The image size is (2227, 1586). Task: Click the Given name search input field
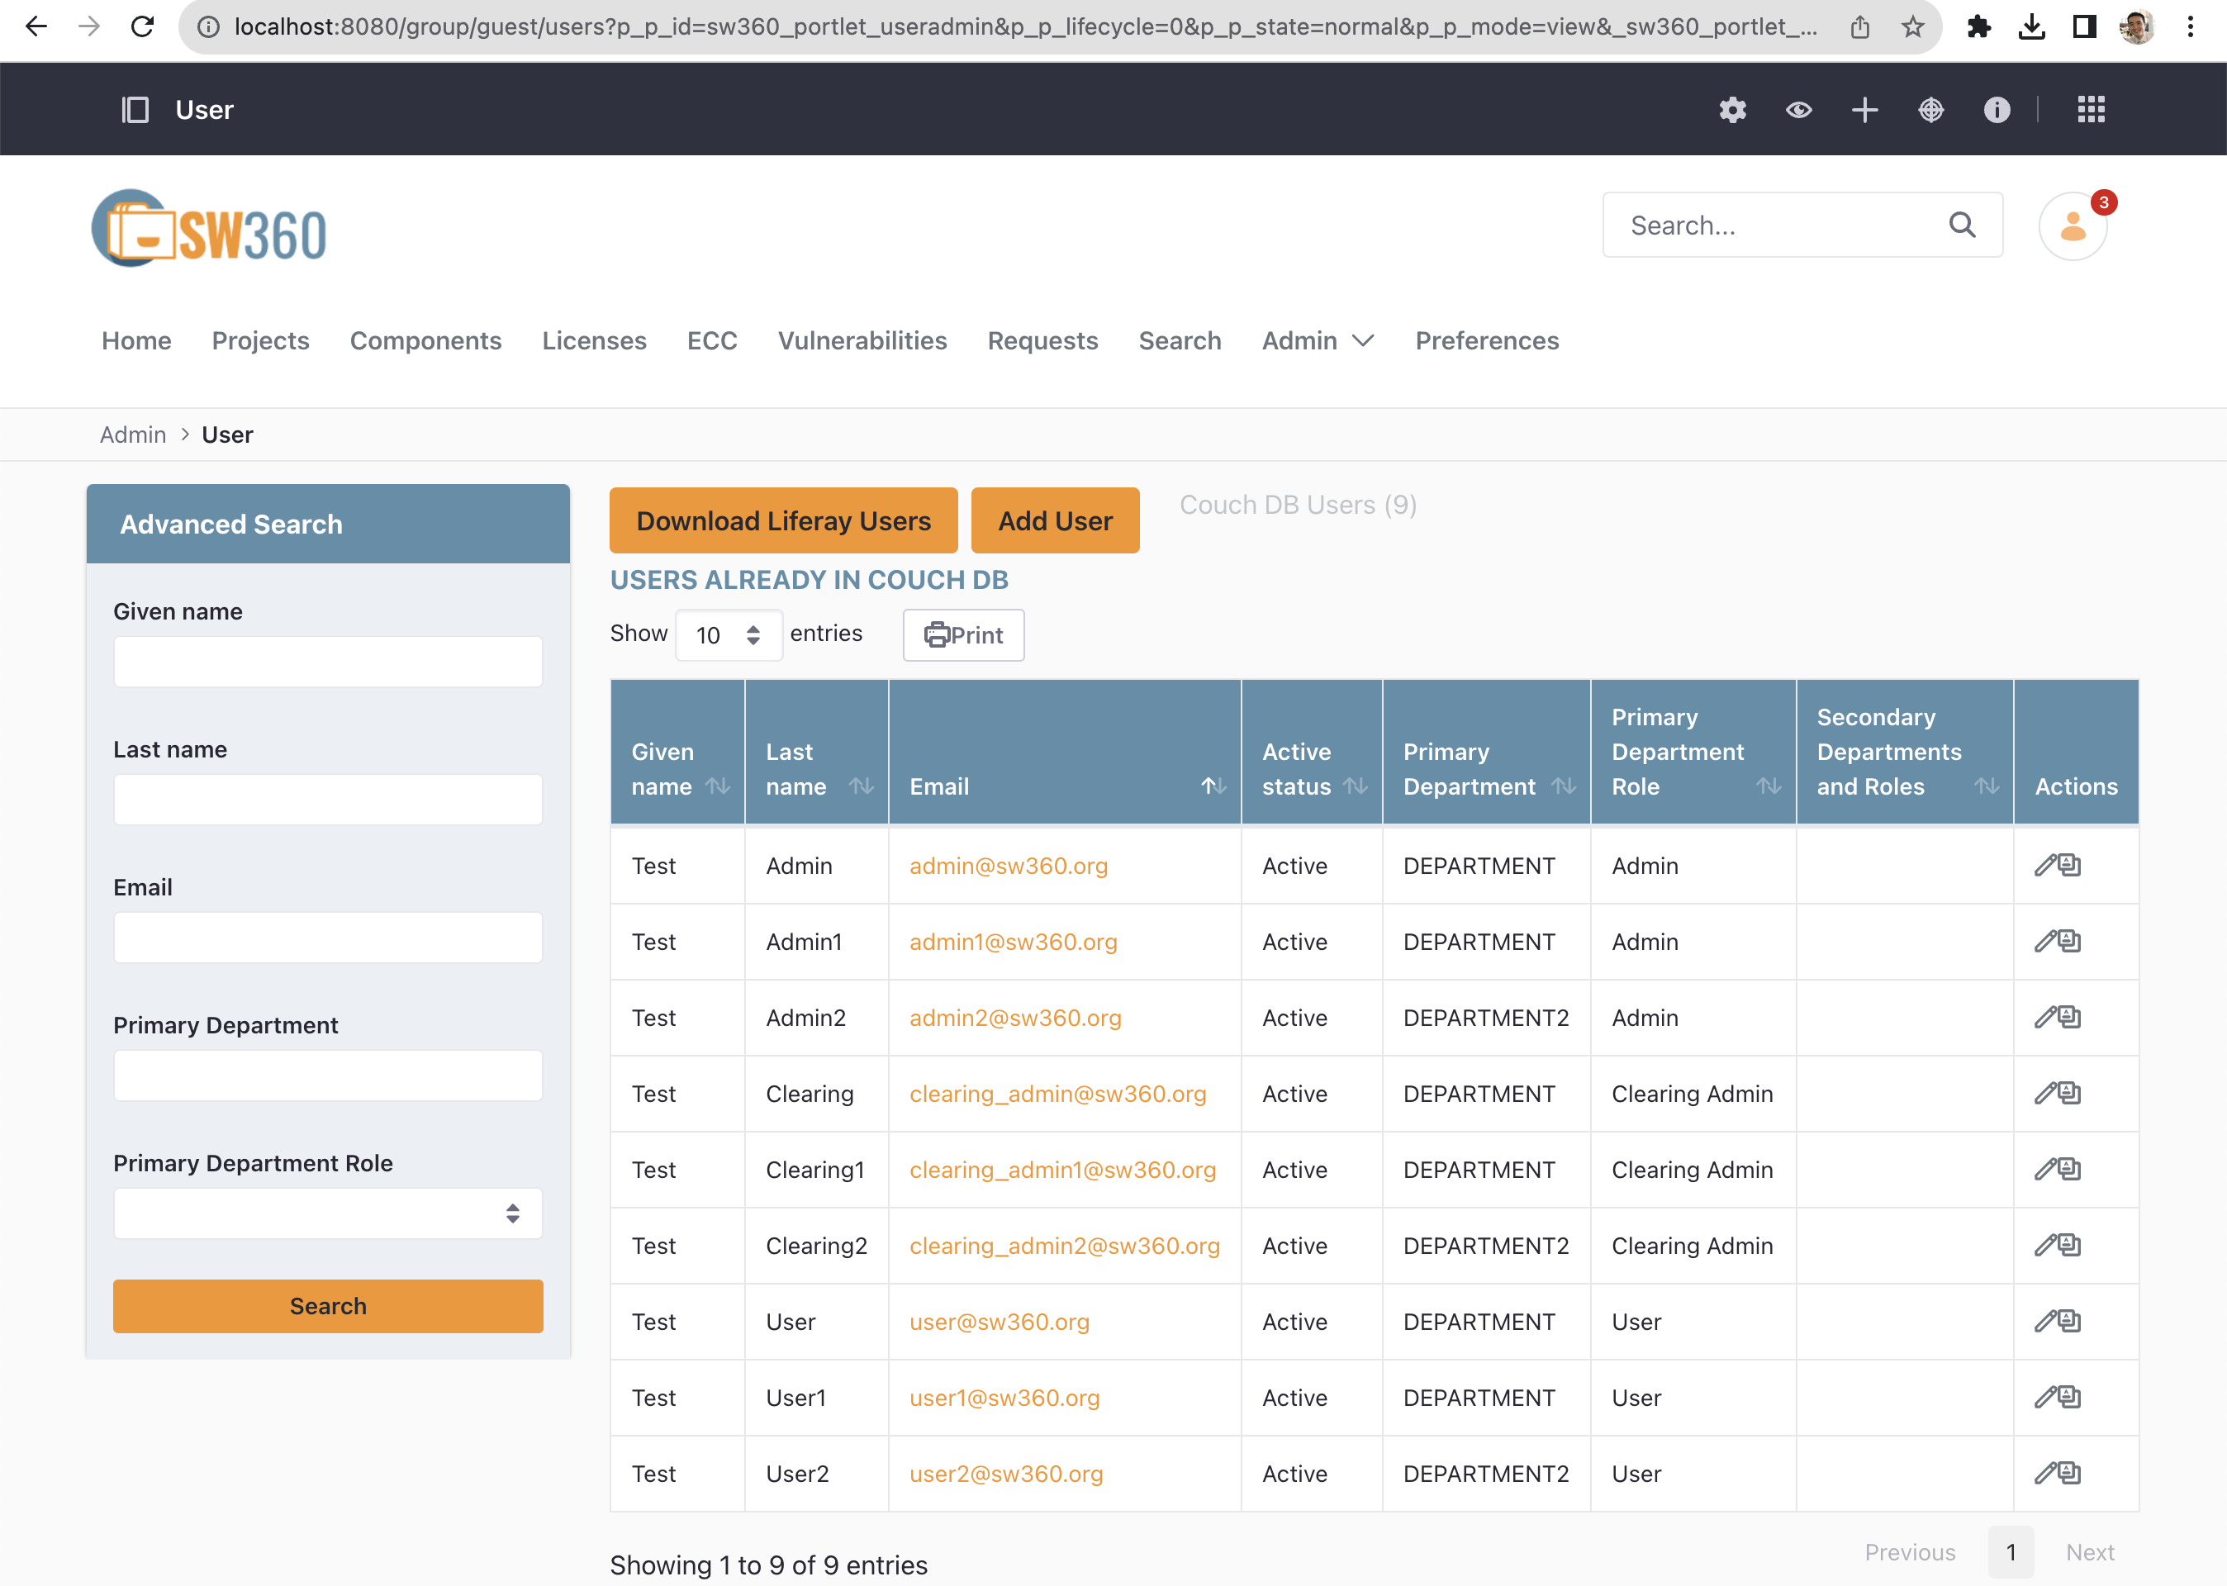328,662
